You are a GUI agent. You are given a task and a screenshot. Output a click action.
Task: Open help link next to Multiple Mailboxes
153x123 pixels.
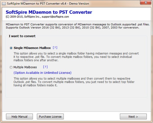[x=45, y=67]
